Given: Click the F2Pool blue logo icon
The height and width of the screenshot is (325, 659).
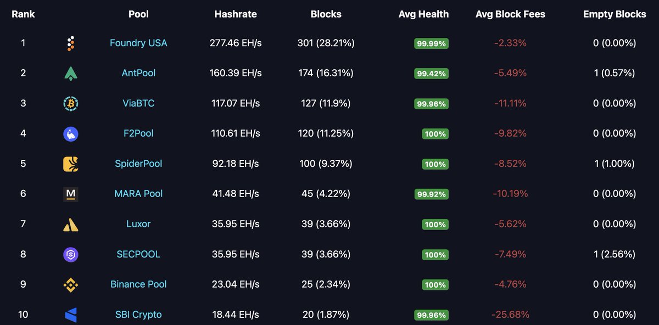Looking at the screenshot, I should [70, 133].
